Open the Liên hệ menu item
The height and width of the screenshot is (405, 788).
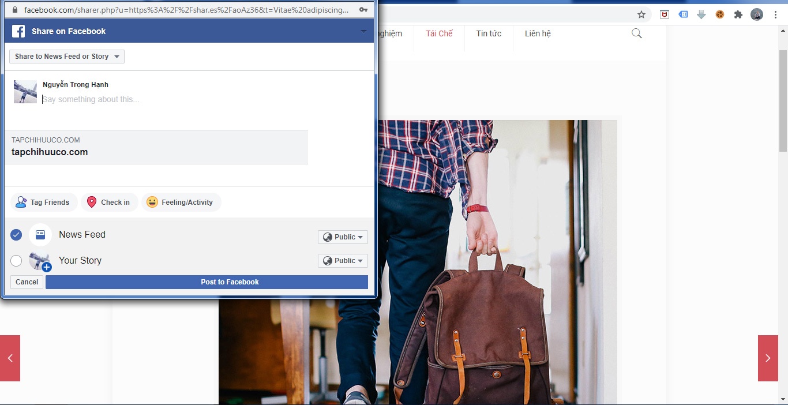(x=538, y=33)
